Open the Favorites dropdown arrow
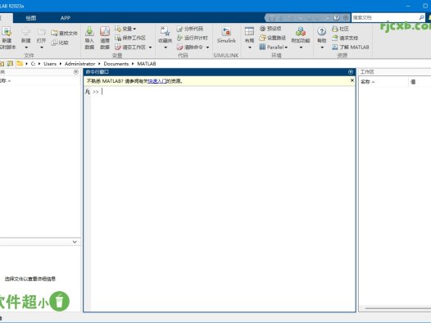The width and height of the screenshot is (431, 323). point(166,48)
